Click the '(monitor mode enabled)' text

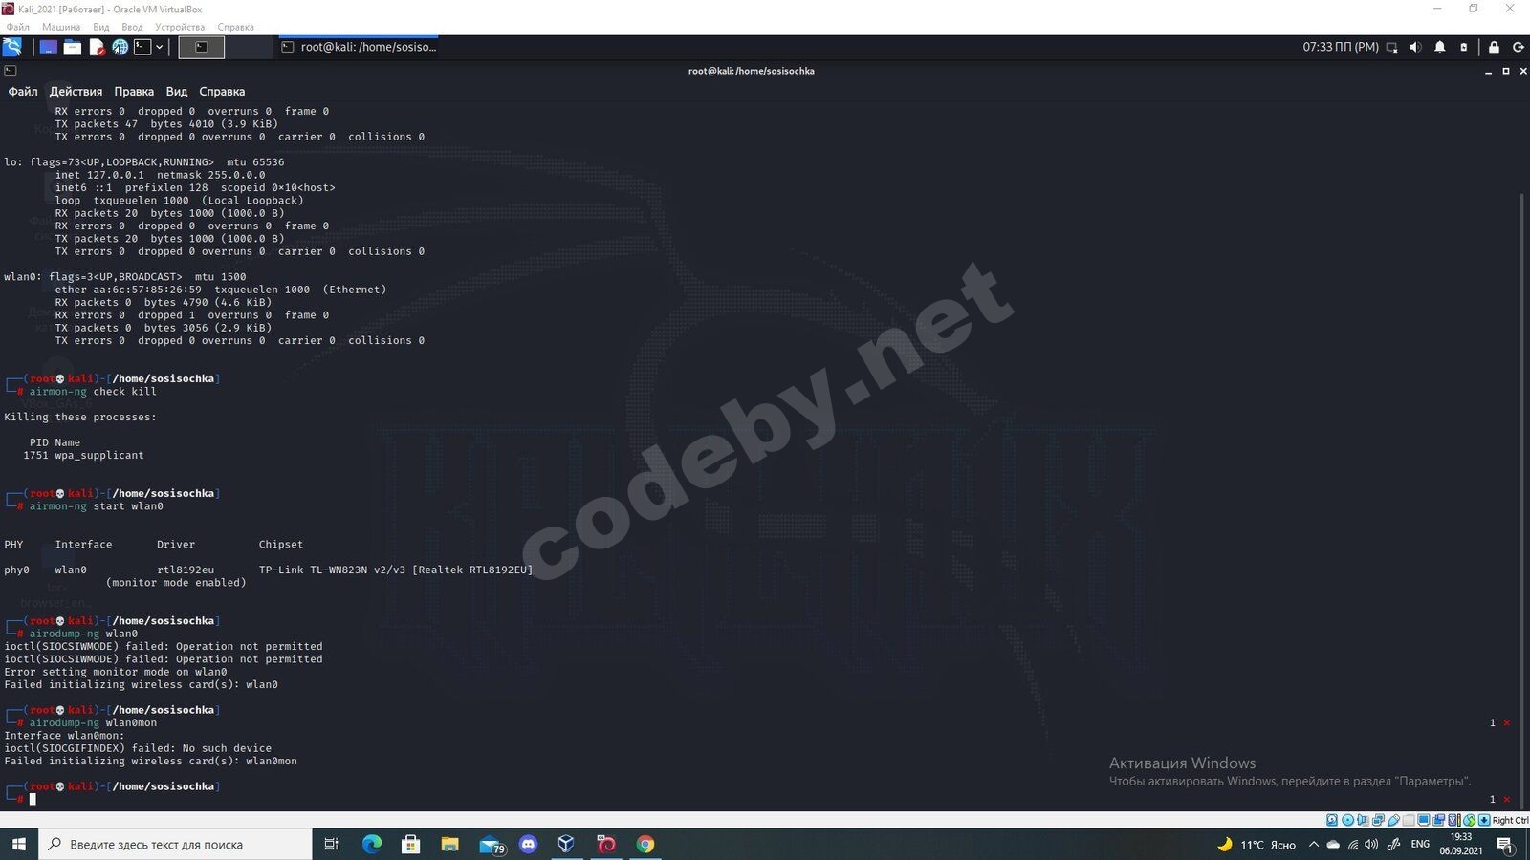[176, 583]
